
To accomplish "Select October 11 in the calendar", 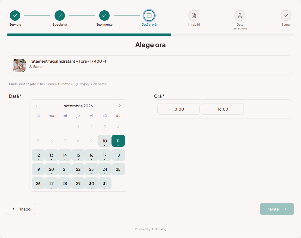I will tap(118, 141).
